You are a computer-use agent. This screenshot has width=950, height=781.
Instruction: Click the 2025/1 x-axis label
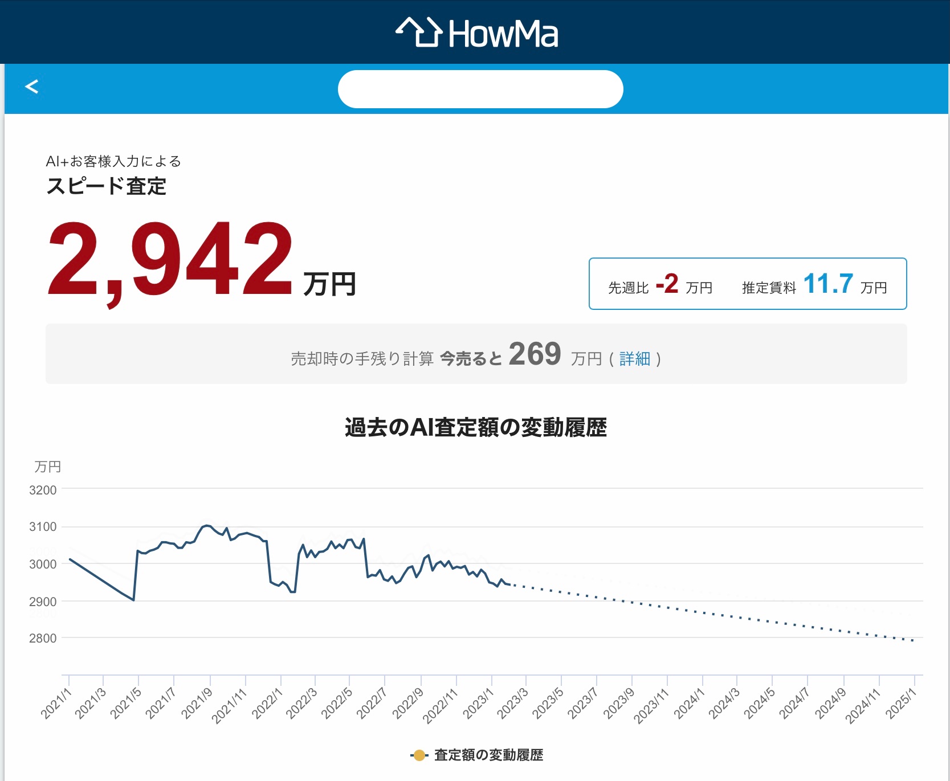coord(901,704)
